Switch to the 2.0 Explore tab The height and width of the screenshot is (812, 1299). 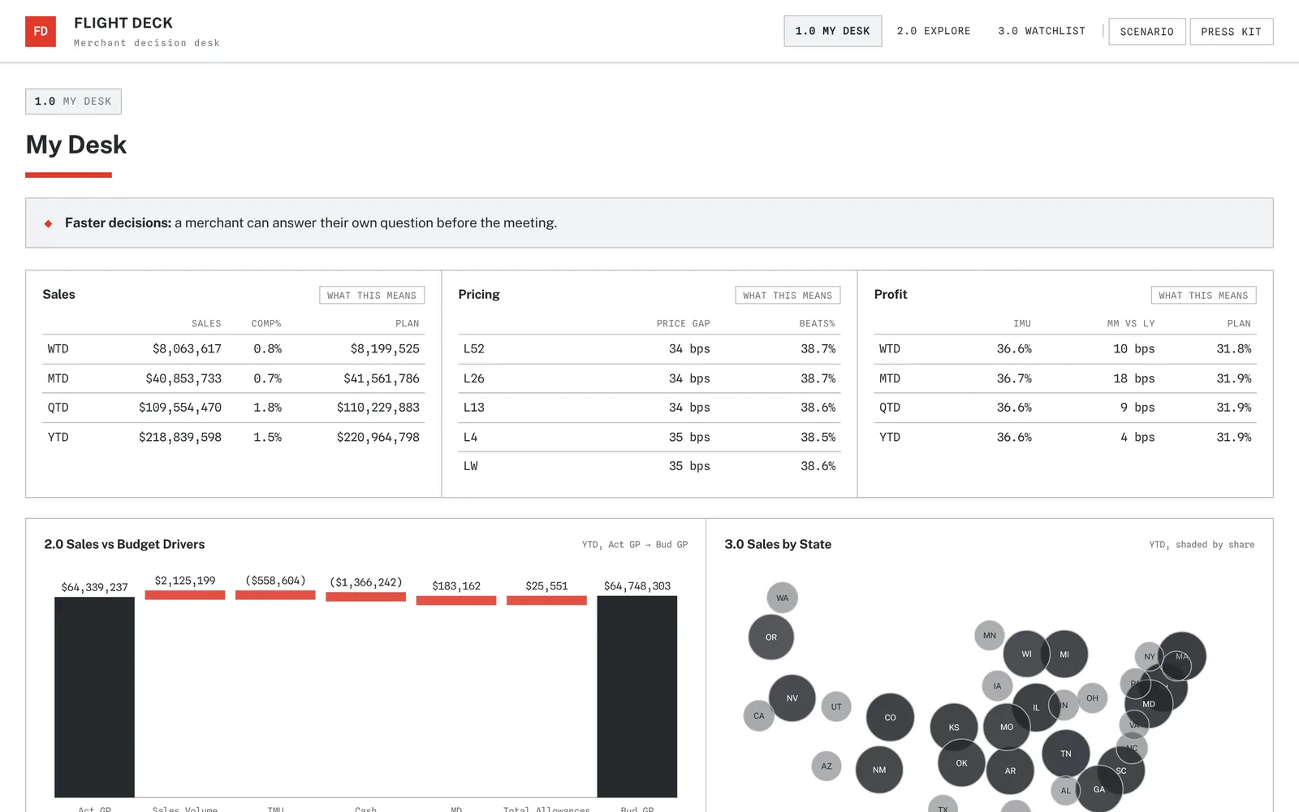(934, 31)
